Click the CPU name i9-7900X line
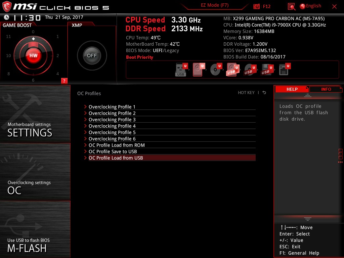 [x=275, y=25]
